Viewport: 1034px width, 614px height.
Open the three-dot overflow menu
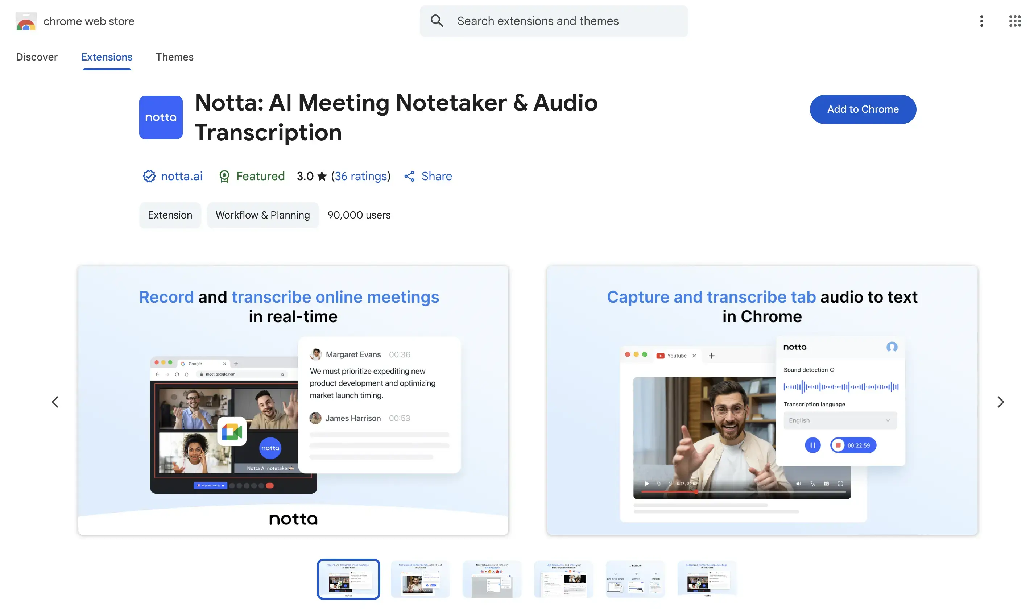(981, 21)
